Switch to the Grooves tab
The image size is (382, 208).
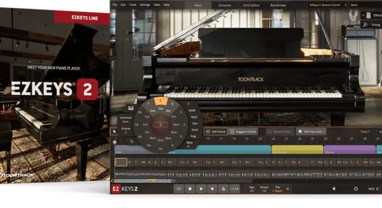point(225,5)
